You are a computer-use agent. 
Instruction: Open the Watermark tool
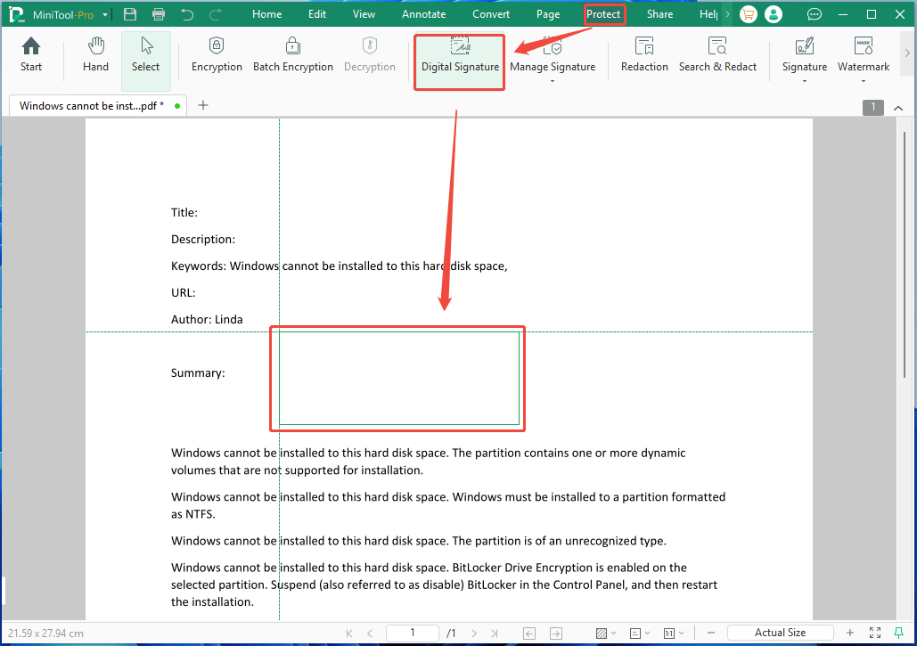click(862, 53)
